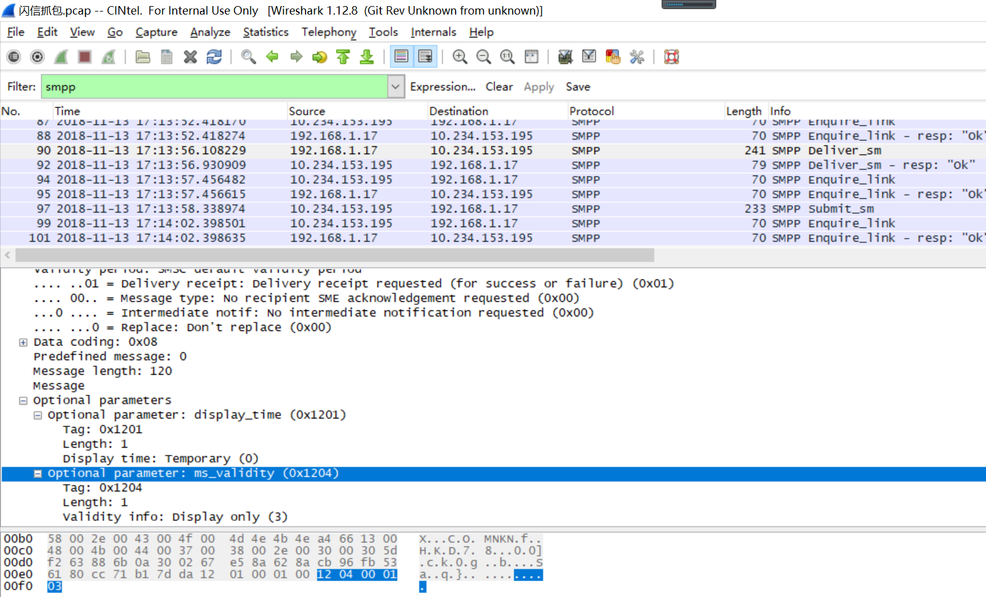Viewport: 986px width, 597px height.
Task: Select Display time: Temporary field
Action: [160, 459]
